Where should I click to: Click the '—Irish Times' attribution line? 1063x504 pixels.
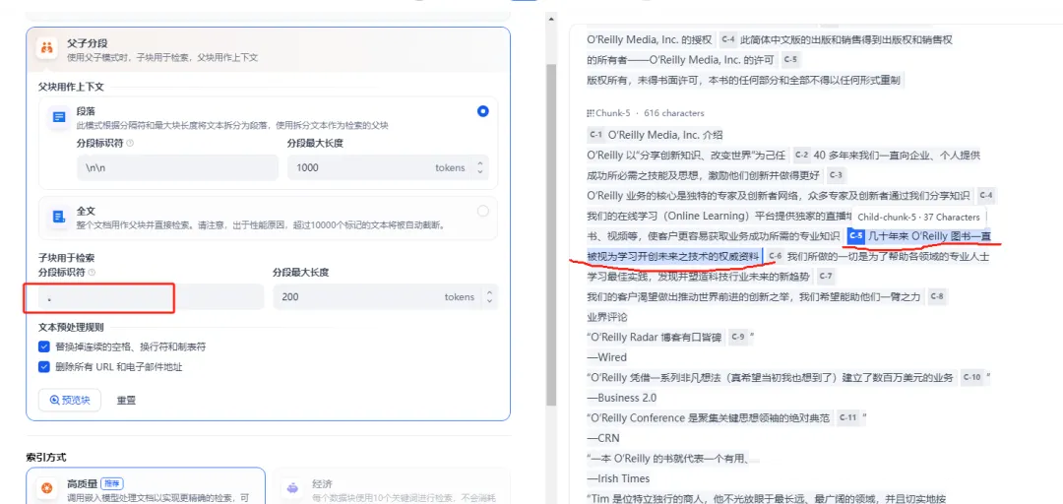[618, 479]
